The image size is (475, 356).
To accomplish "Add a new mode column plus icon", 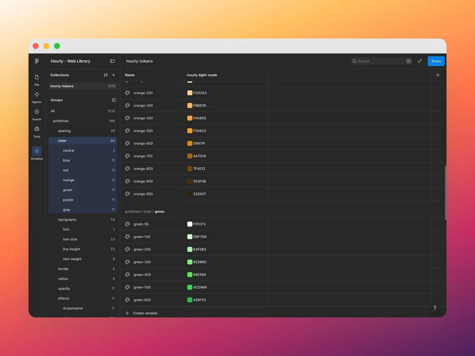I will point(438,75).
